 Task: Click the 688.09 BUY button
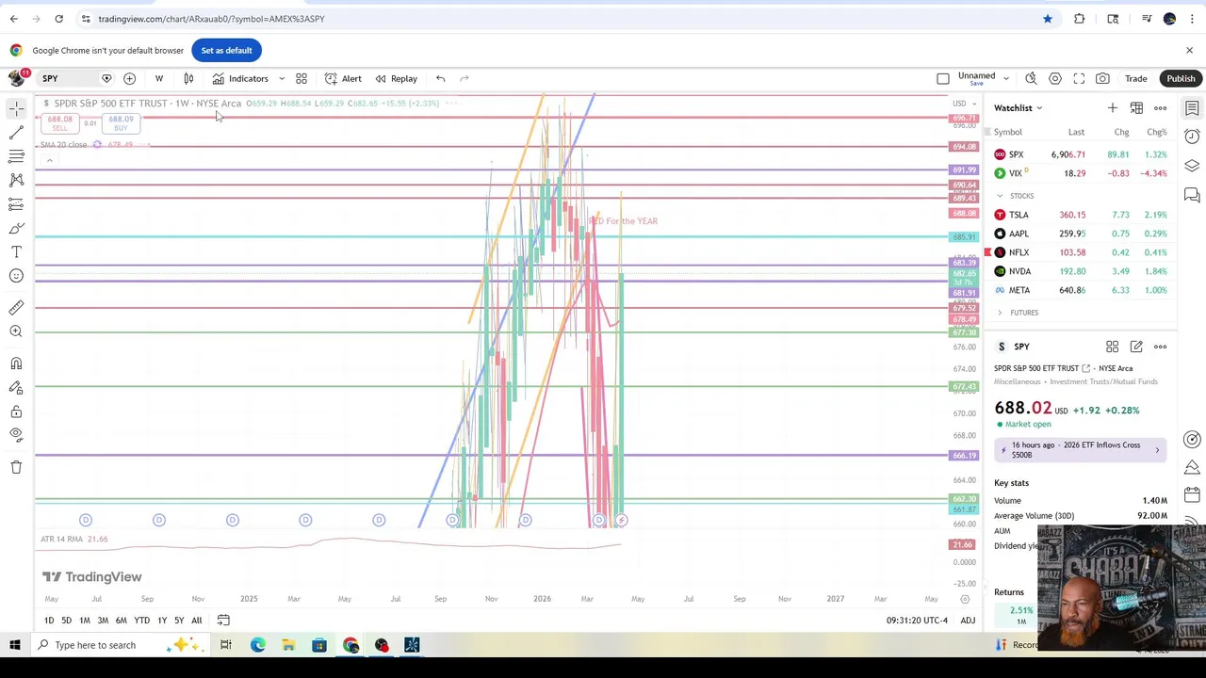[121, 123]
